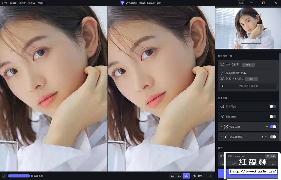Select the side-by-side view layout icon
This screenshot has width=281, height=180.
(x=187, y=176)
